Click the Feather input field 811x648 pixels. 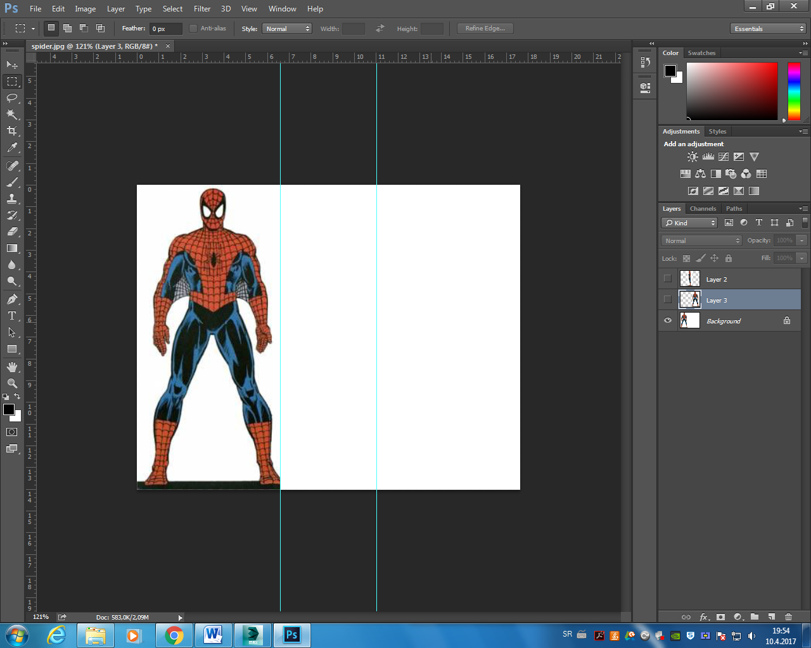tap(166, 28)
